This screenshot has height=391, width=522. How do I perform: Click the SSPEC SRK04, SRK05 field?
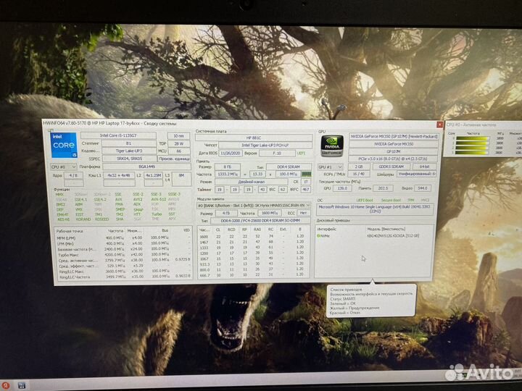pos(129,159)
